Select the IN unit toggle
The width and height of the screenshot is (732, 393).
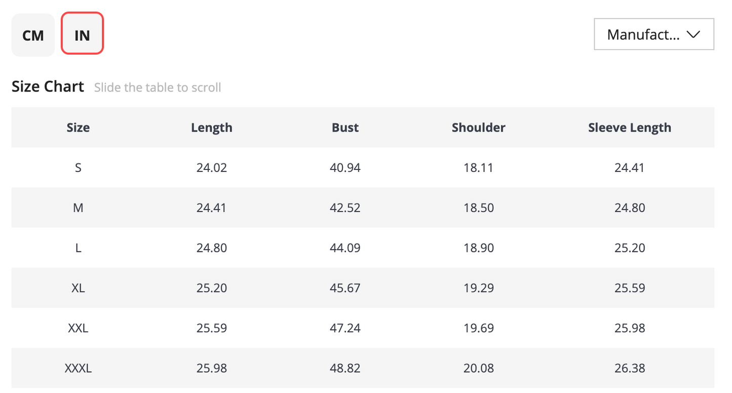(82, 34)
